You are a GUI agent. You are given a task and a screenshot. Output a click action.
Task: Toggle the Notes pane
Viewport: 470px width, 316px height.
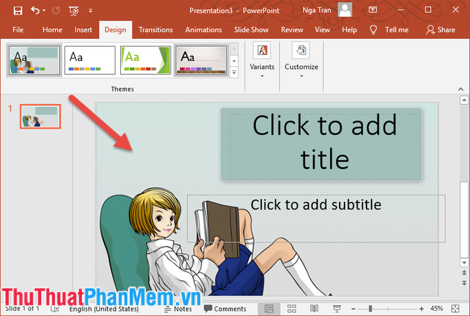coord(178,309)
